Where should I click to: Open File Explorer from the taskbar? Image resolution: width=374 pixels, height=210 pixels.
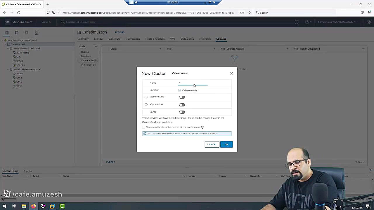pos(24,206)
